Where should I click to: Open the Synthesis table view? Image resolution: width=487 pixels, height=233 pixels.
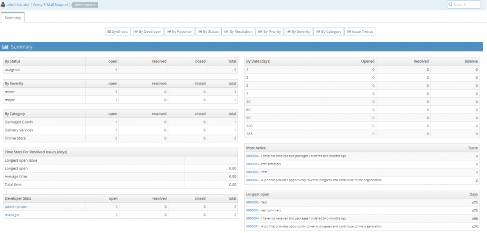(117, 31)
